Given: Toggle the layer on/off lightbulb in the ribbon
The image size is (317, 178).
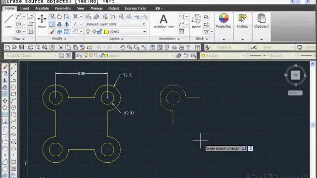Looking at the screenshot, I should 88,32.
